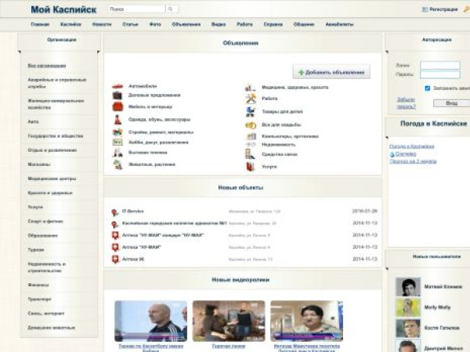Open the Фото section
The width and height of the screenshot is (470, 352).
pyautogui.click(x=155, y=24)
